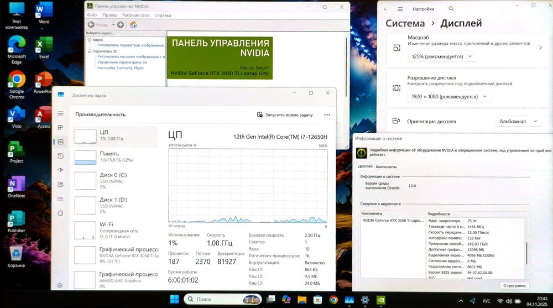Open NVIDIA icon on taskbar
The width and height of the screenshot is (553, 308).
380,300
